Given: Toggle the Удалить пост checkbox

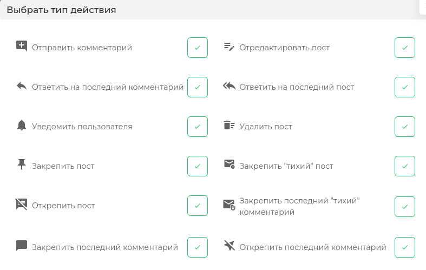Looking at the screenshot, I should point(405,127).
